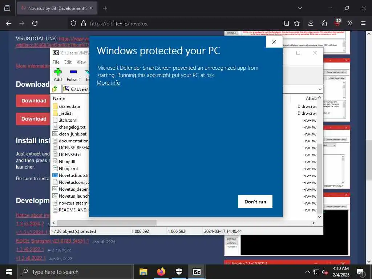Click the Windows Start button

[x=9, y=272]
